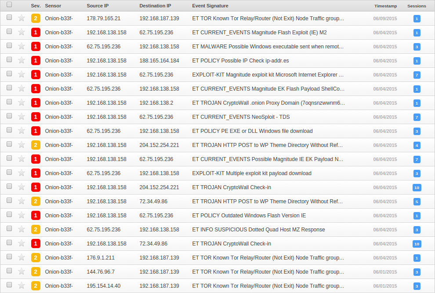Sort events by Source IP header
The image size is (435, 293).
pos(98,6)
